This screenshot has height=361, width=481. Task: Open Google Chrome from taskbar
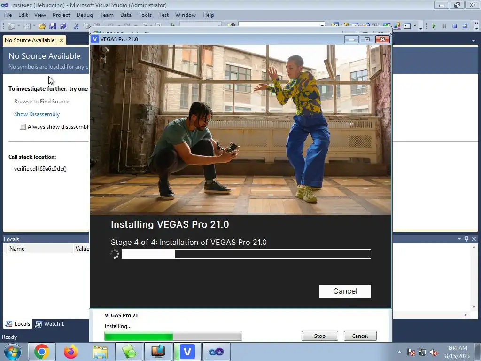click(x=42, y=352)
